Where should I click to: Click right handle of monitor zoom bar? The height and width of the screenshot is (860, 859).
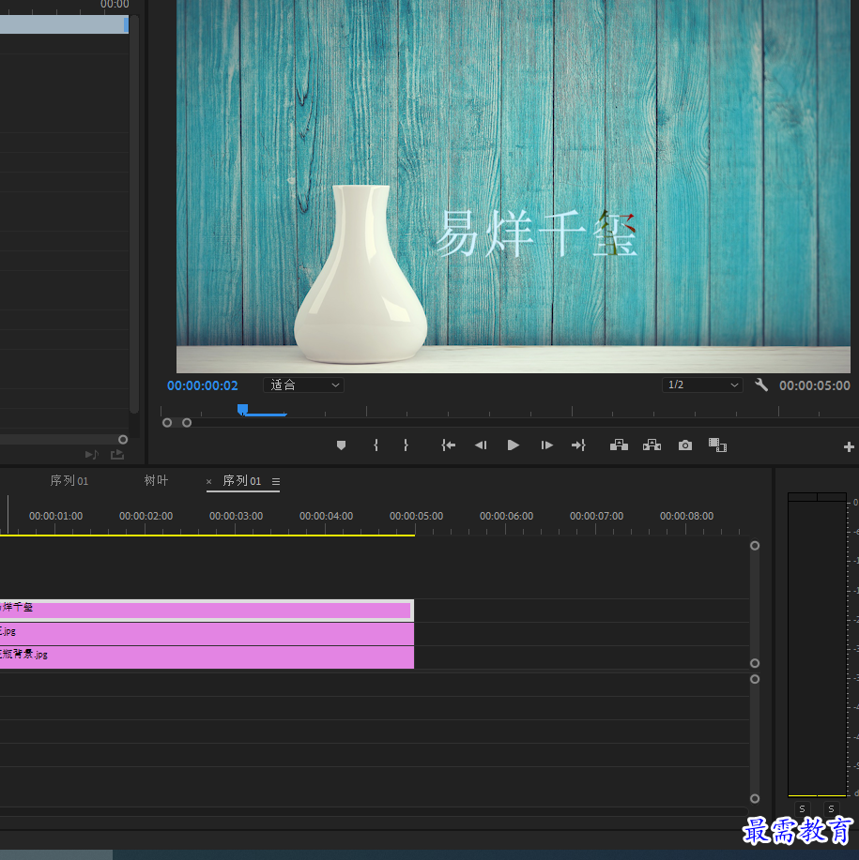[187, 423]
